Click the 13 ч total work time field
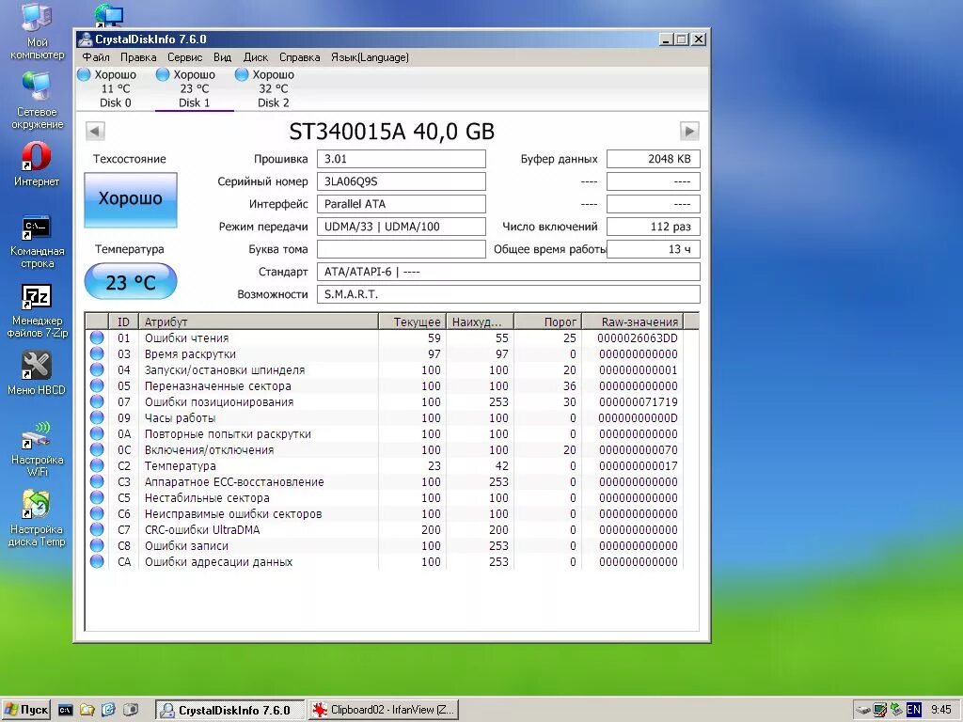This screenshot has width=963, height=722. pyautogui.click(x=654, y=249)
